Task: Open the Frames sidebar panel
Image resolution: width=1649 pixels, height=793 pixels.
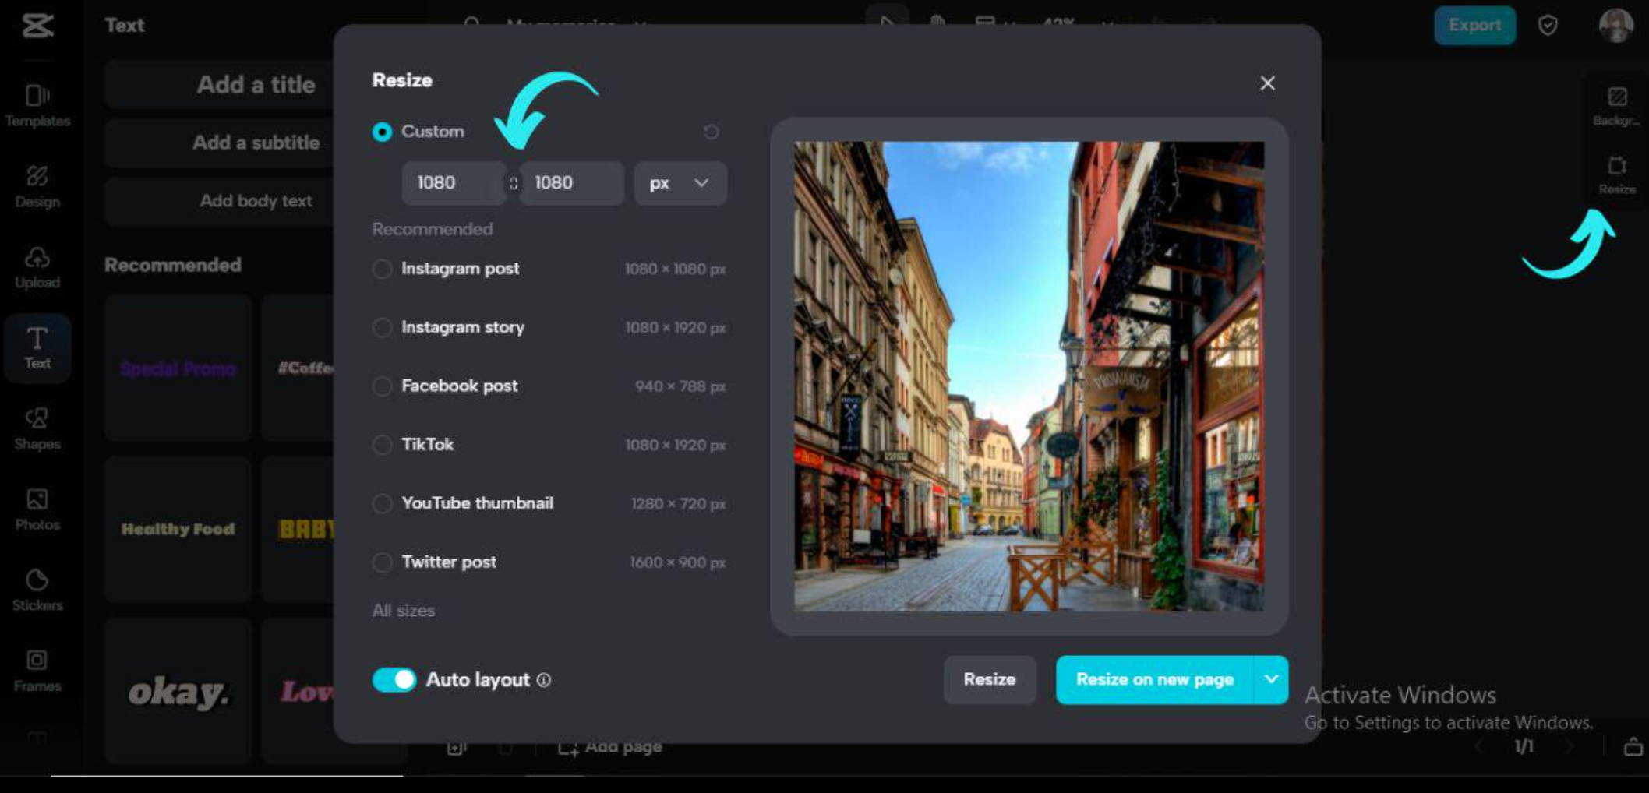Action: tap(37, 671)
